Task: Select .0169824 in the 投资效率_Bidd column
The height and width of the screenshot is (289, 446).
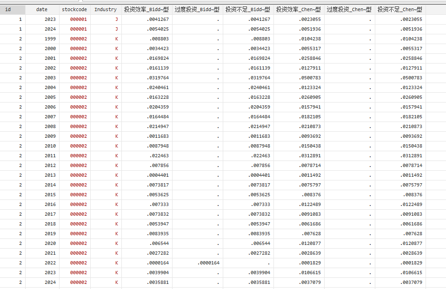Action: pyautogui.click(x=147, y=58)
